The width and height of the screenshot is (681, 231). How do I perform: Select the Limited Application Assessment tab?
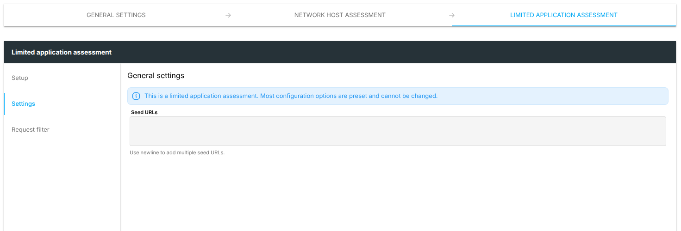[x=563, y=15]
